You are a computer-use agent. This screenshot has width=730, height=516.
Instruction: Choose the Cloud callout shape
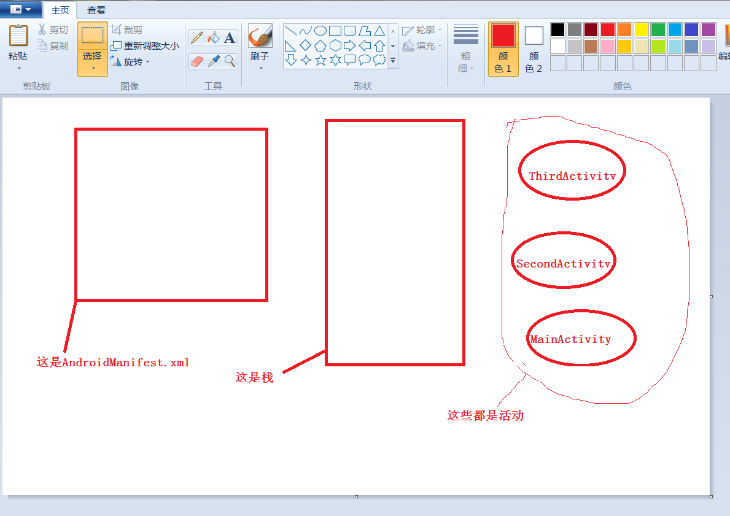[379, 60]
